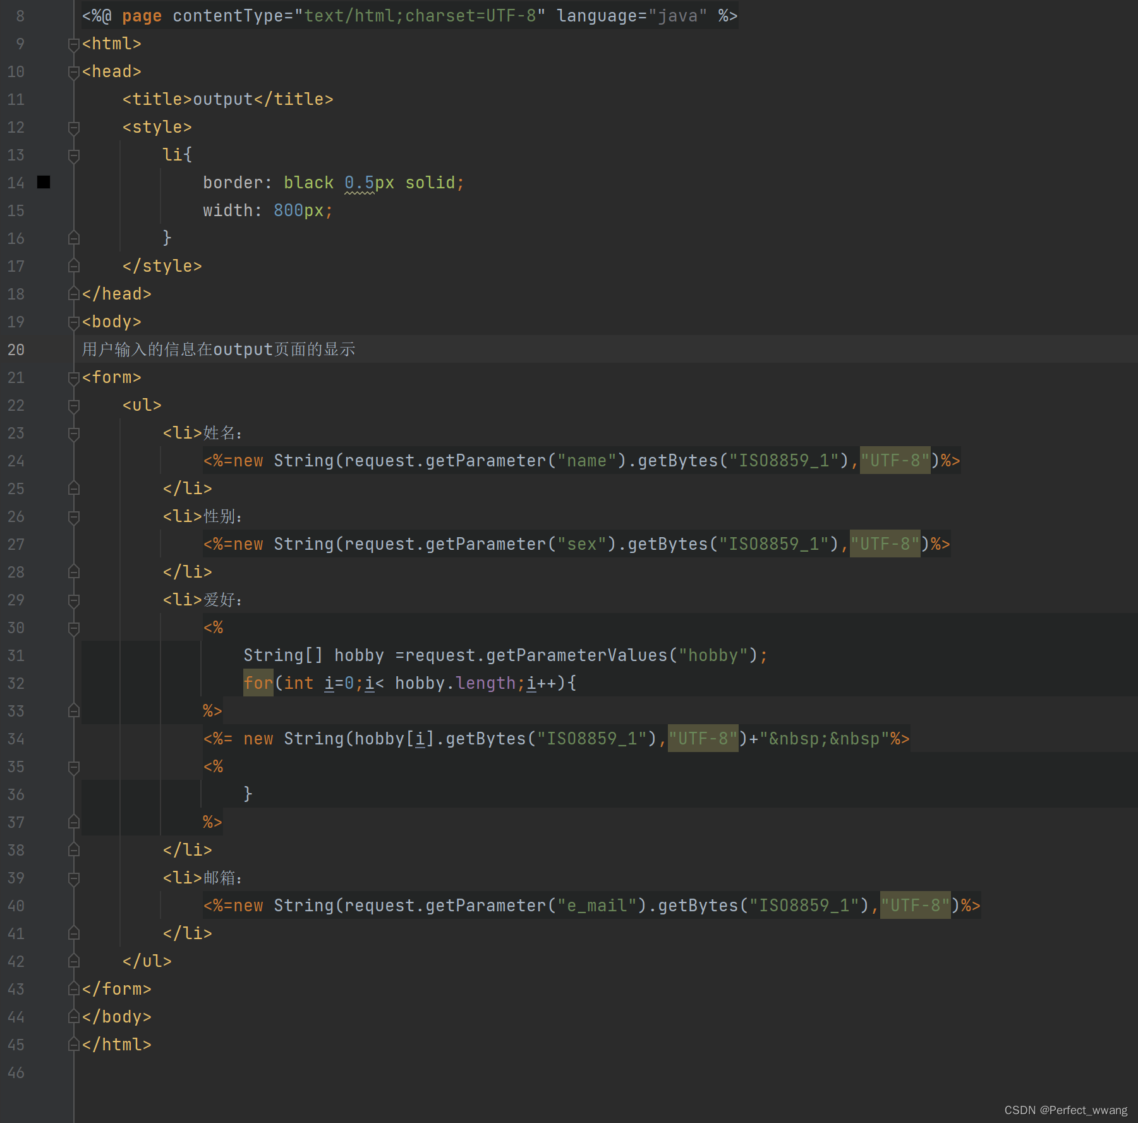Click line number 20 in the gutter
The width and height of the screenshot is (1138, 1123).
click(16, 349)
